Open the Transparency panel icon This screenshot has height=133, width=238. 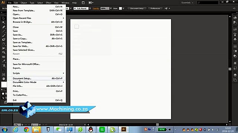tap(235, 56)
